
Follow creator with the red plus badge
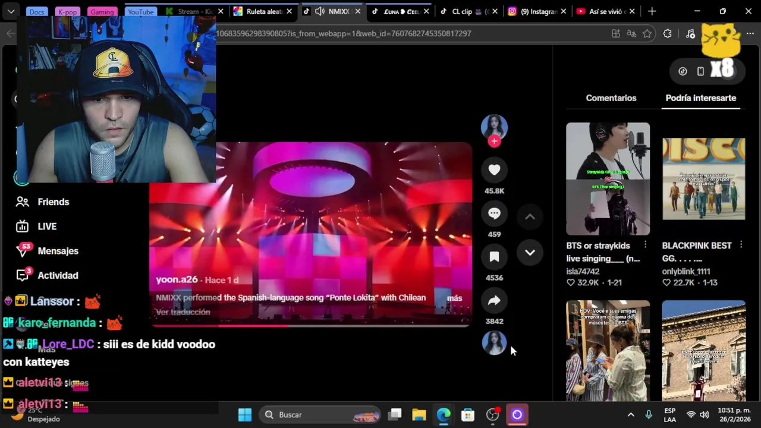coord(494,141)
